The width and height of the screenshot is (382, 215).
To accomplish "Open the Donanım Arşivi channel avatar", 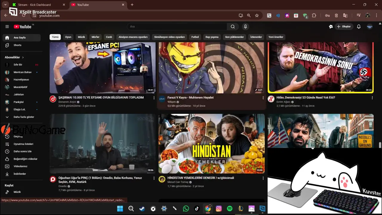I will coord(53,99).
